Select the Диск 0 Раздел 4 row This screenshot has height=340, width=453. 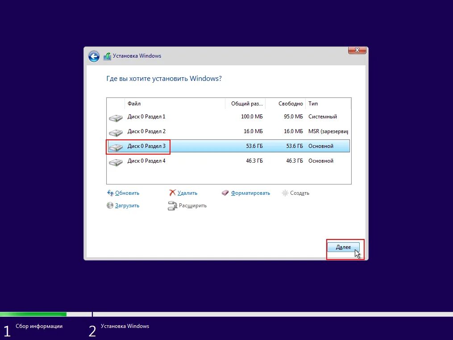click(228, 161)
